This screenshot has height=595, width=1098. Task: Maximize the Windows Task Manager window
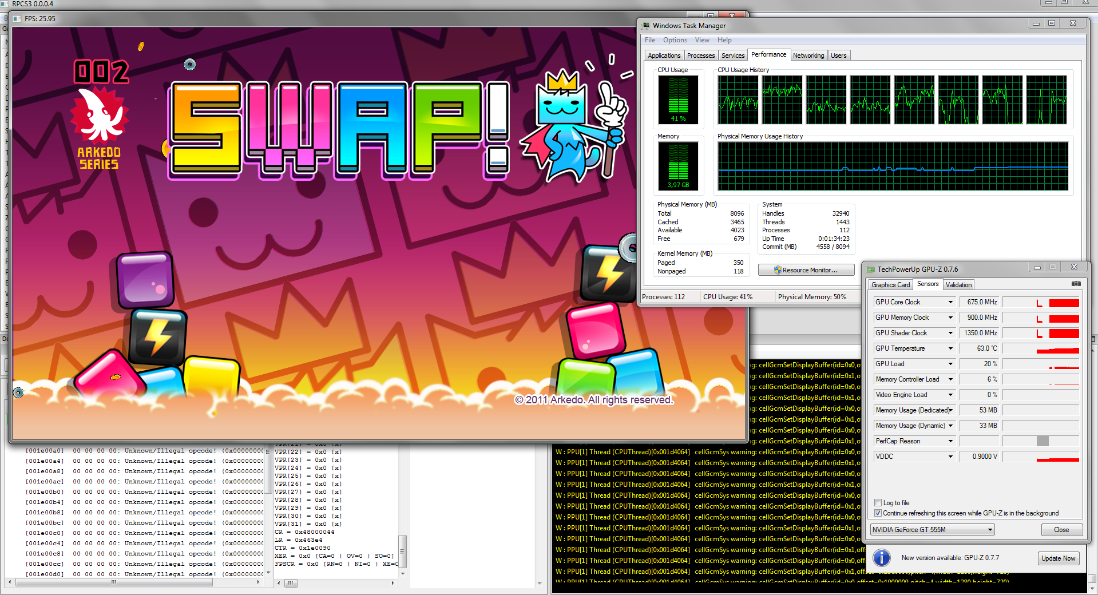(1052, 23)
